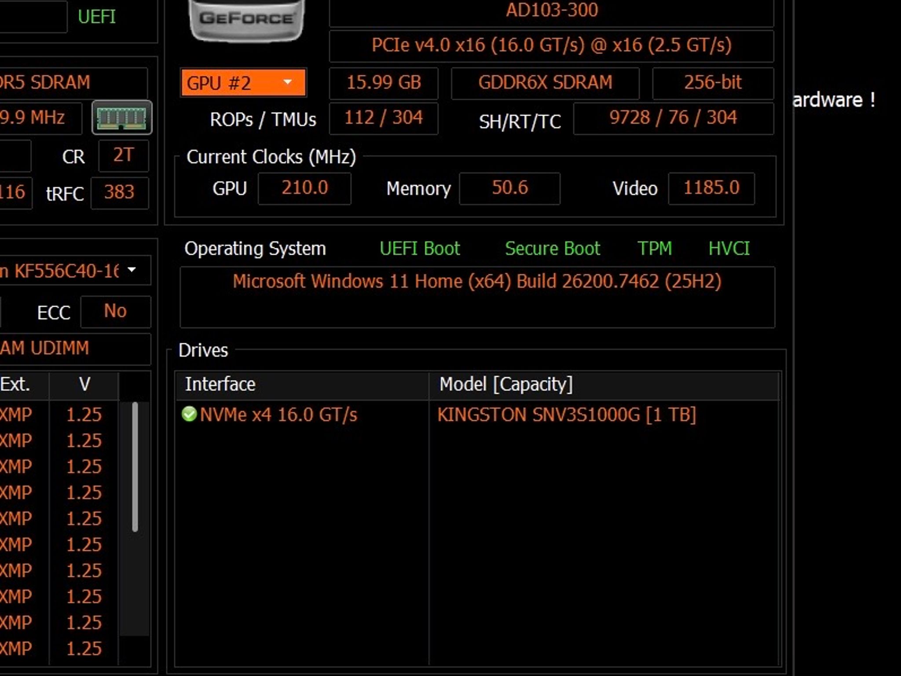Click the Secure Boot status label
Image resolution: width=901 pixels, height=676 pixels.
tap(553, 249)
